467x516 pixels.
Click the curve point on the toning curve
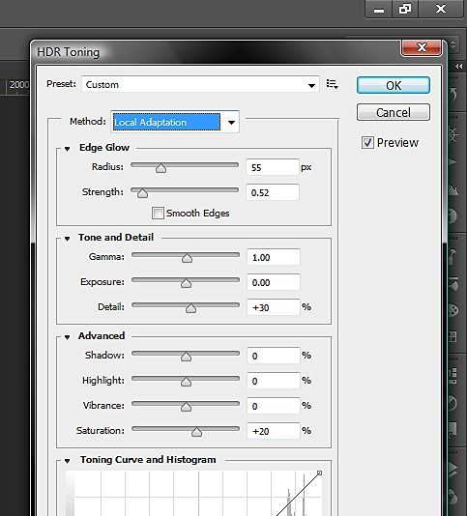click(319, 473)
